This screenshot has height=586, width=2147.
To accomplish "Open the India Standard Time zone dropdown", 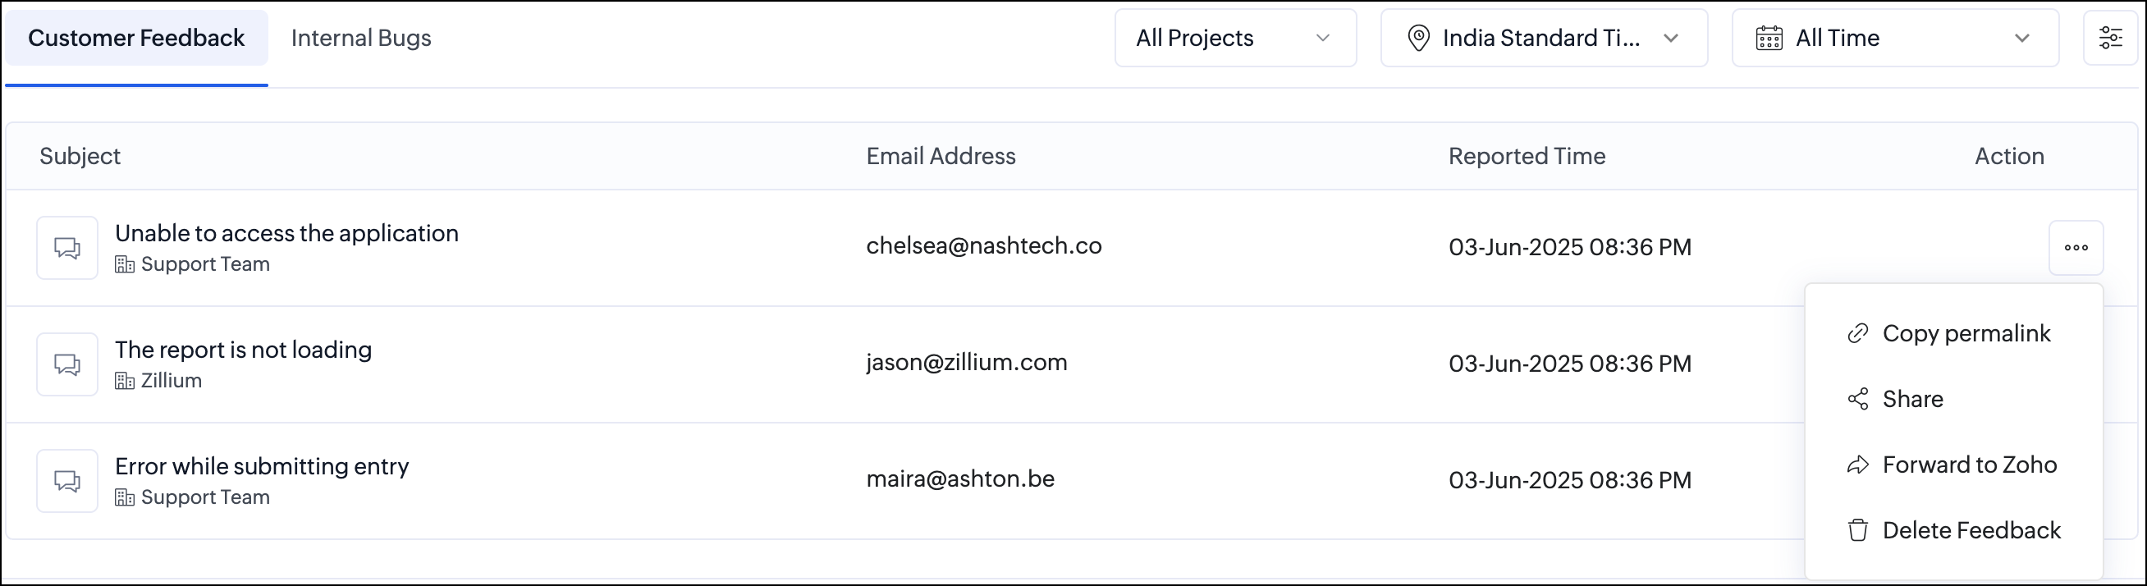I will pos(1544,39).
